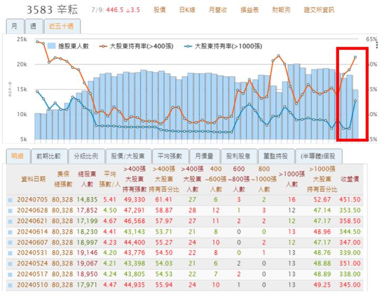Click the blue marker of row 20240510

(x=10, y=285)
